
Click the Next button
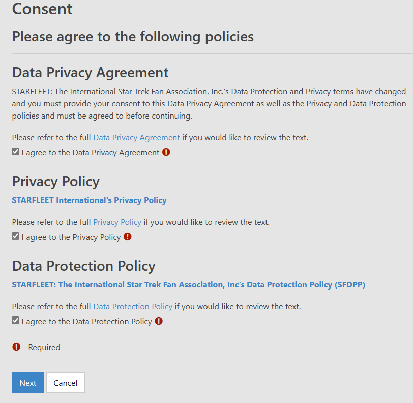(27, 383)
